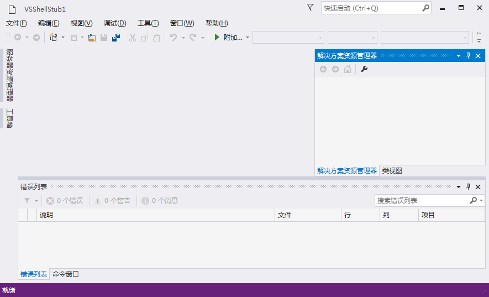Click Forward arrow in Solution Explorer toolbar
This screenshot has height=297, width=489.
pos(335,69)
